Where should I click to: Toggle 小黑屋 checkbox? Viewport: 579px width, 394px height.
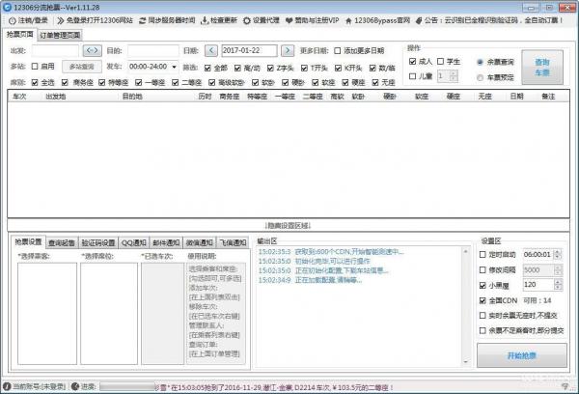tap(482, 285)
